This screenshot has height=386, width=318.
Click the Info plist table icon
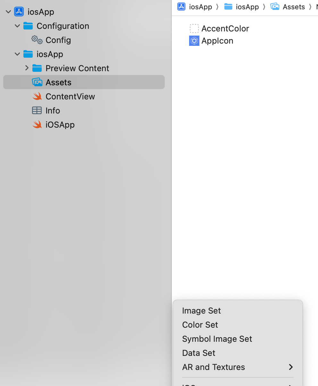(x=37, y=111)
